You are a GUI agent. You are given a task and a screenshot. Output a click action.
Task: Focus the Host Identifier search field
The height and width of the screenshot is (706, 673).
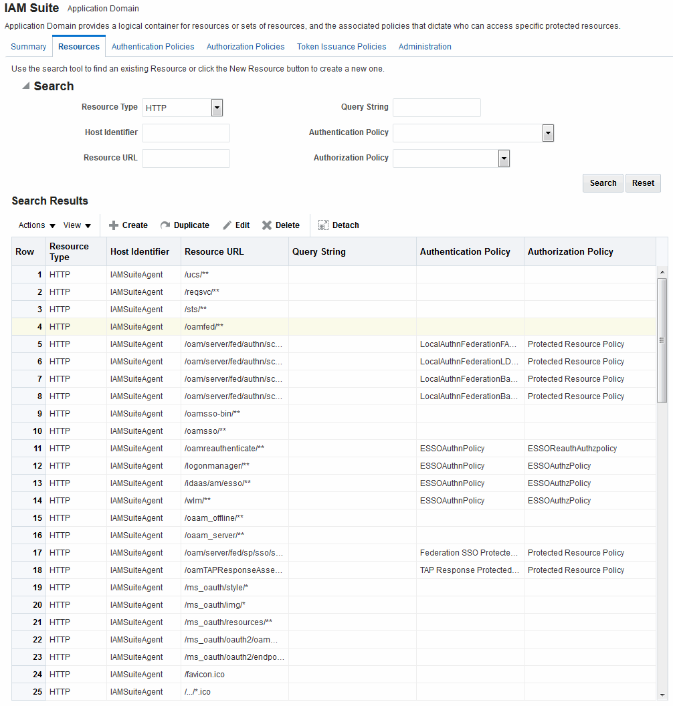[x=185, y=133]
